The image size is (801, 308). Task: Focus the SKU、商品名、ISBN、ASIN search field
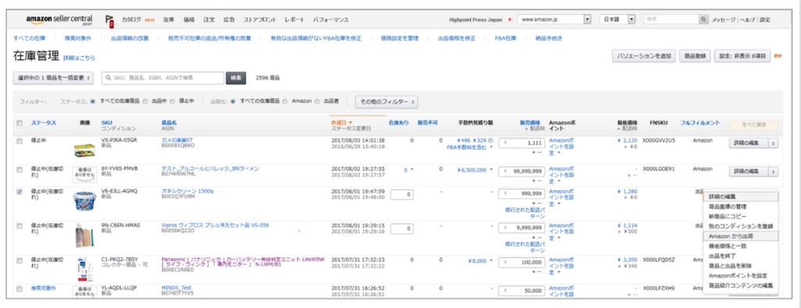[x=163, y=78]
